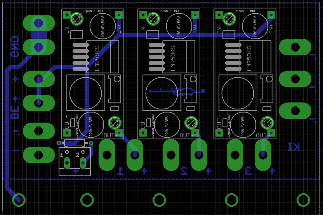The height and width of the screenshot is (215, 323).
Task: Click the 100uF/50V label on the leftmost module
Action: point(103,26)
